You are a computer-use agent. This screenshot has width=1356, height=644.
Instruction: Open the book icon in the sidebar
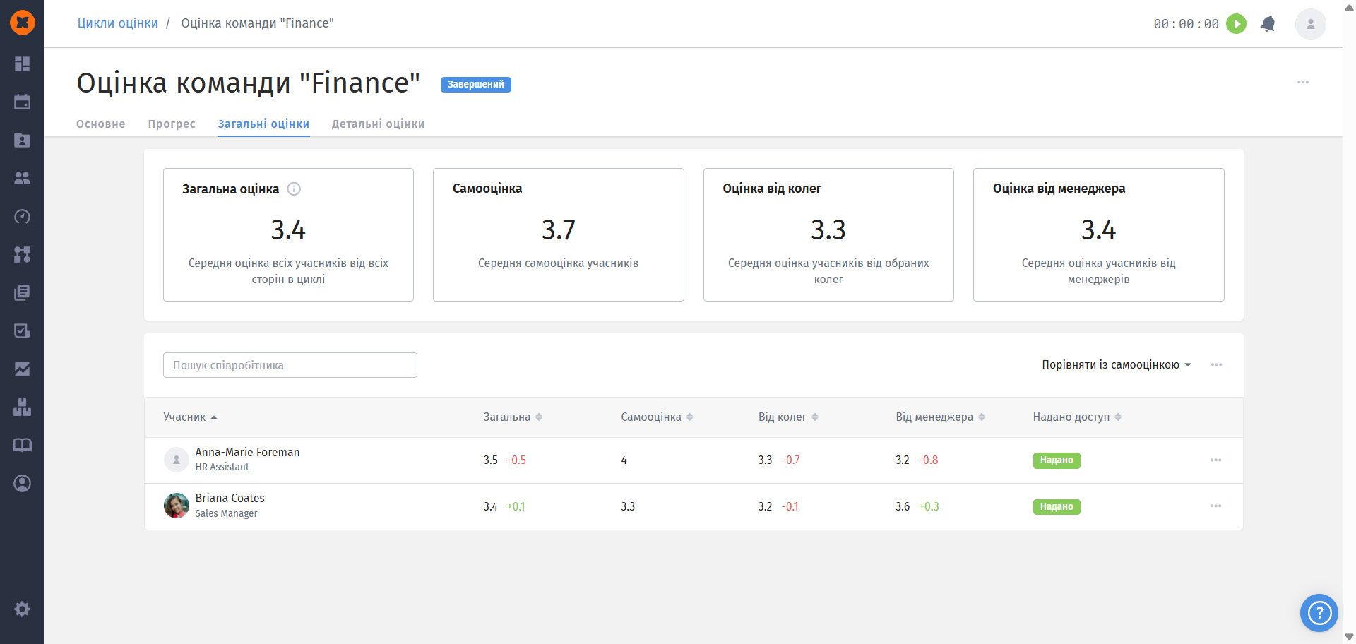click(x=23, y=445)
